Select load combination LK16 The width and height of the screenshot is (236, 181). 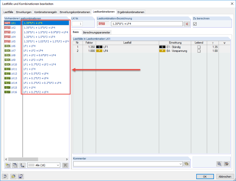coord(37,92)
